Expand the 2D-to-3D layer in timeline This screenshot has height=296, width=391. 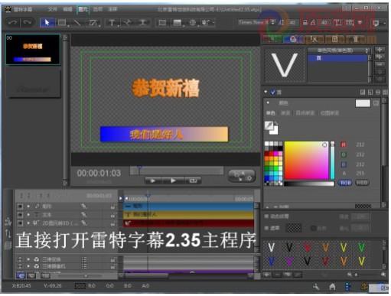(x=28, y=223)
